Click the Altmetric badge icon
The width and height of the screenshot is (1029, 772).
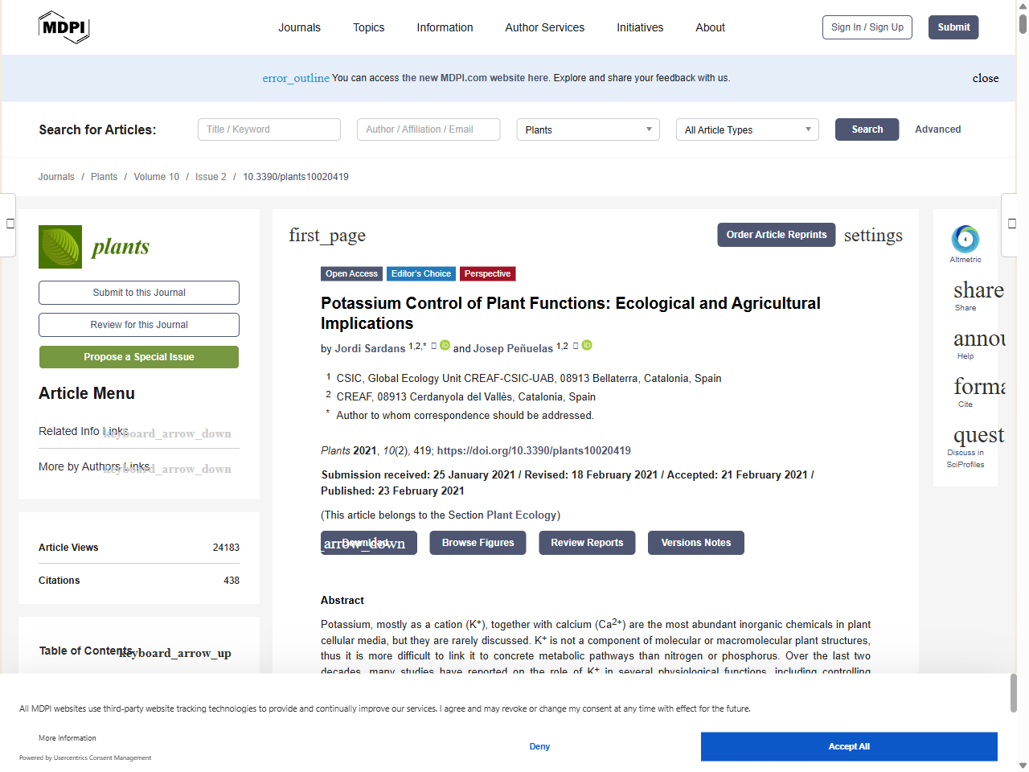(x=965, y=240)
